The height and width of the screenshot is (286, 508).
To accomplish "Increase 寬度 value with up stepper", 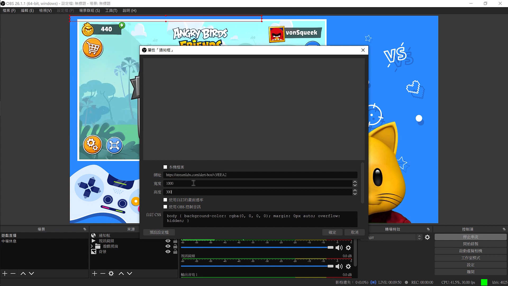I will tap(355, 182).
